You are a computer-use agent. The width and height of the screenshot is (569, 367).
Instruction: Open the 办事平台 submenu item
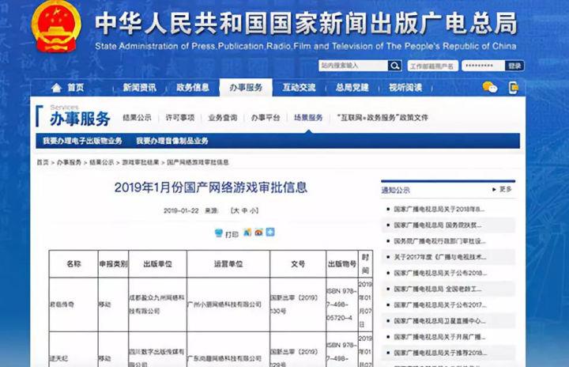pos(266,118)
